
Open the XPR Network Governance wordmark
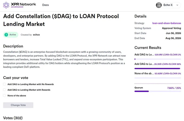pos(24,5)
